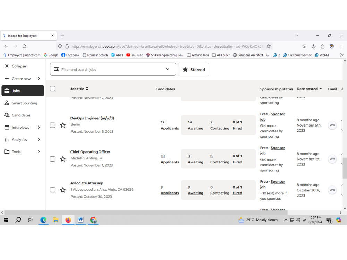Check the Associate Attorney job checkbox

pyautogui.click(x=52, y=190)
